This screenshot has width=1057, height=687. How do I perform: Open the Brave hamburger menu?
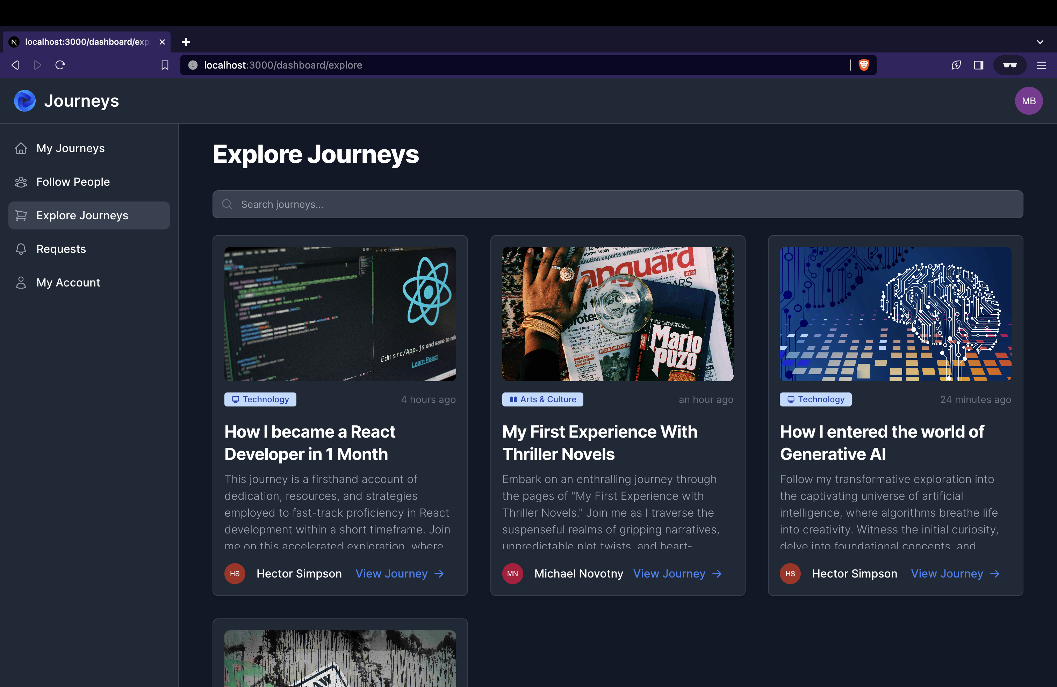1042,65
